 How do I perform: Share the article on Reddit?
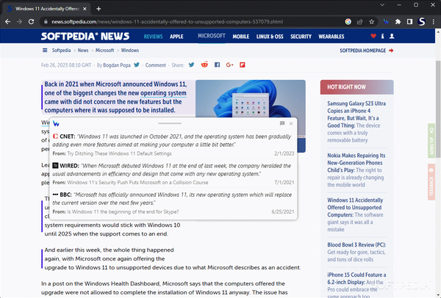[x=204, y=65]
